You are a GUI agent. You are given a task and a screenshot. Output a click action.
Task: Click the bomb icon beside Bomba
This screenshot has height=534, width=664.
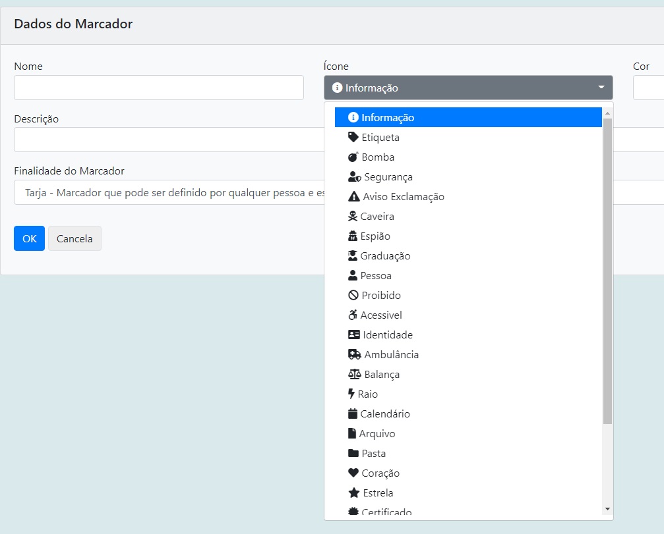[x=353, y=157]
